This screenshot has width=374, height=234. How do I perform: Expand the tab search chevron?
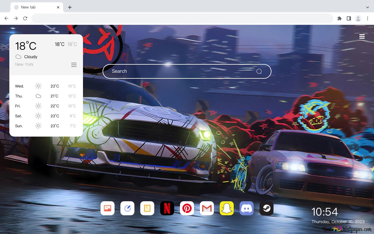(x=368, y=7)
